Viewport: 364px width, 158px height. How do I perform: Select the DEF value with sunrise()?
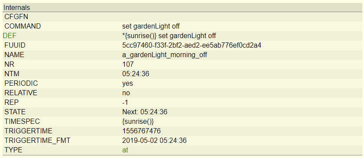pos(169,36)
